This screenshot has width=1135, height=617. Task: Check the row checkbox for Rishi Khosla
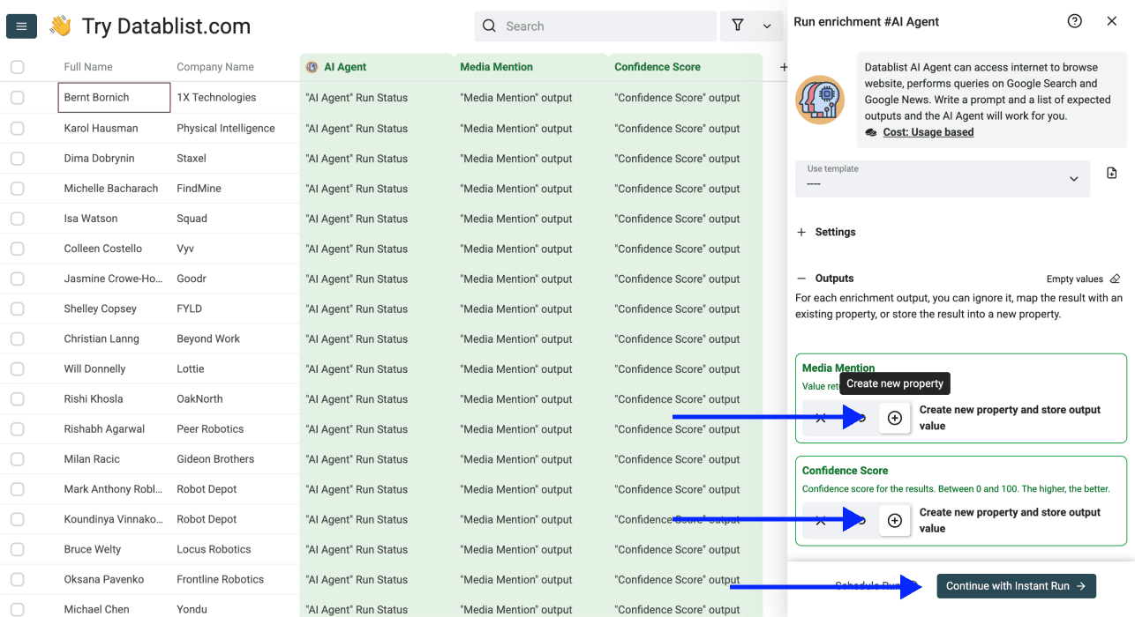[17, 398]
